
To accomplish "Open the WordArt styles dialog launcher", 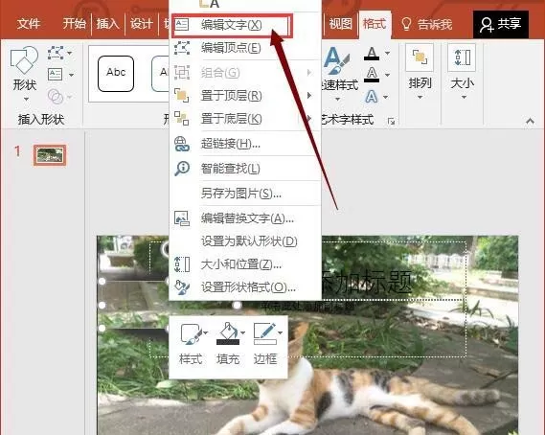I will (392, 121).
